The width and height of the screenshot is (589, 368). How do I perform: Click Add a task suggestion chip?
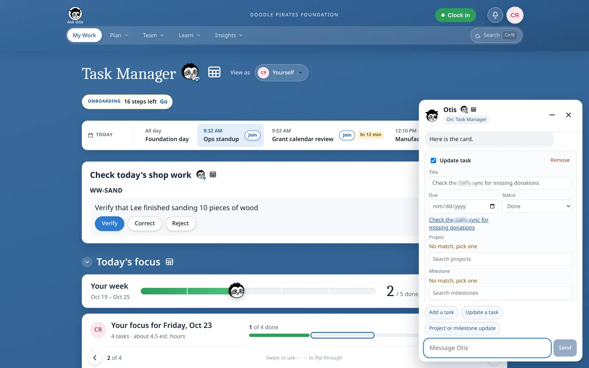[441, 312]
